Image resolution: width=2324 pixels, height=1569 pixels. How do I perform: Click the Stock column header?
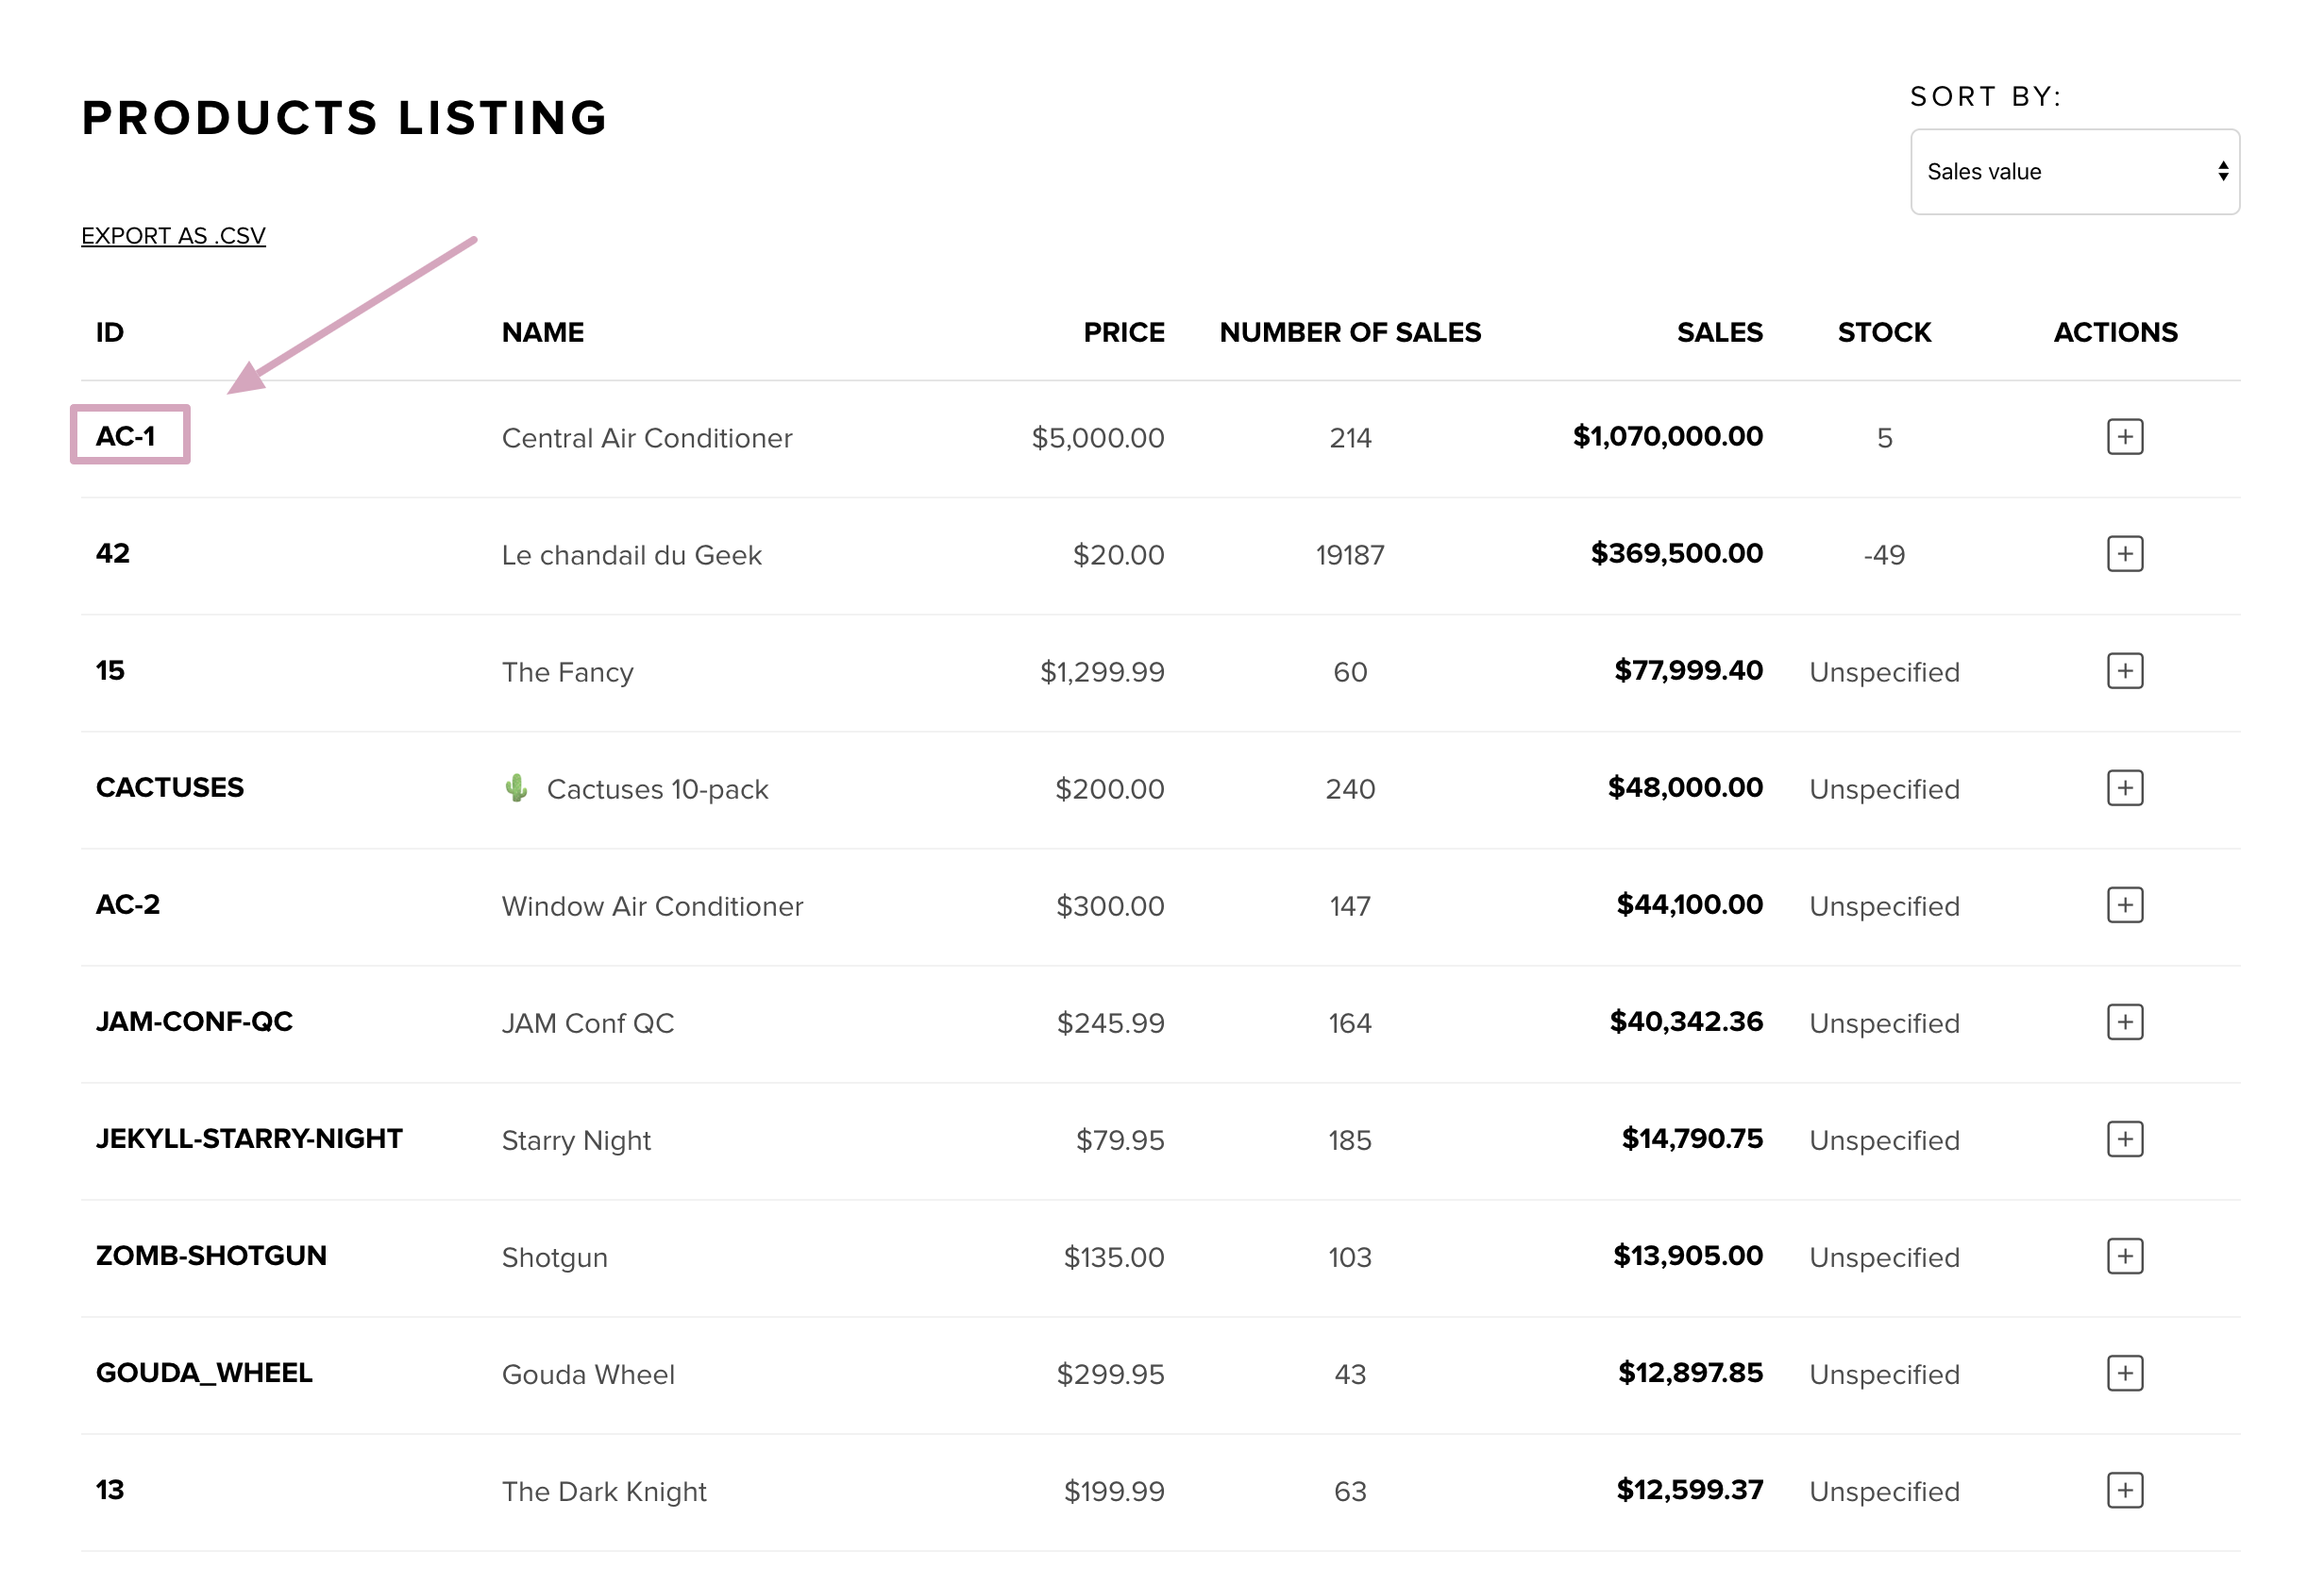point(1883,332)
